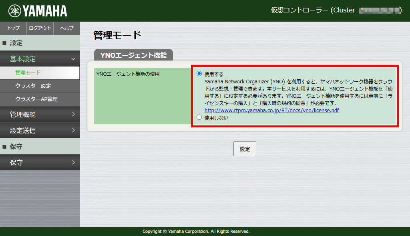The height and width of the screenshot is (236, 410).
Task: Click the Copyright Yamaha Corporation footer text
Action: (196, 231)
